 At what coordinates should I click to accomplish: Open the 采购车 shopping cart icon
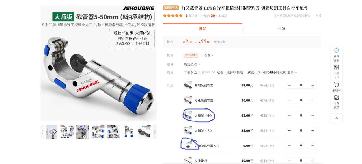336,85
